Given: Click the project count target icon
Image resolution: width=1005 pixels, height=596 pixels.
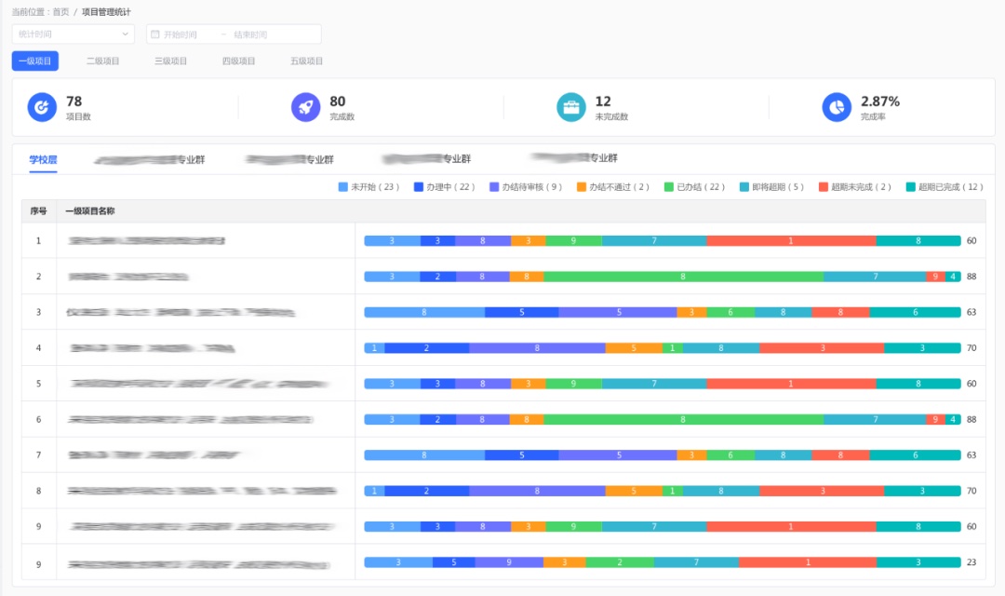Looking at the screenshot, I should pos(42,107).
